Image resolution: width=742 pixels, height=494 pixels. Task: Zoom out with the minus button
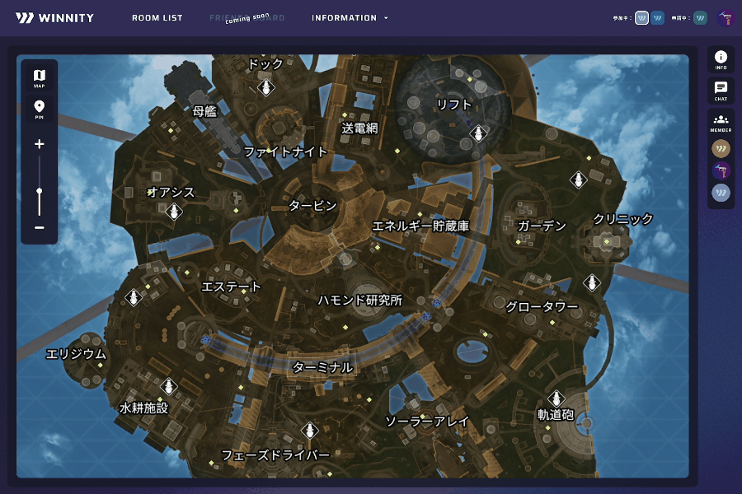pyautogui.click(x=39, y=227)
